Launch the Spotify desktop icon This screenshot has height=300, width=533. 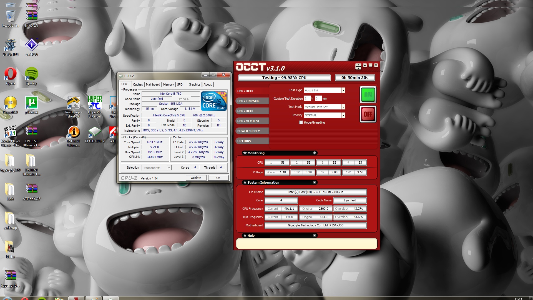click(31, 76)
